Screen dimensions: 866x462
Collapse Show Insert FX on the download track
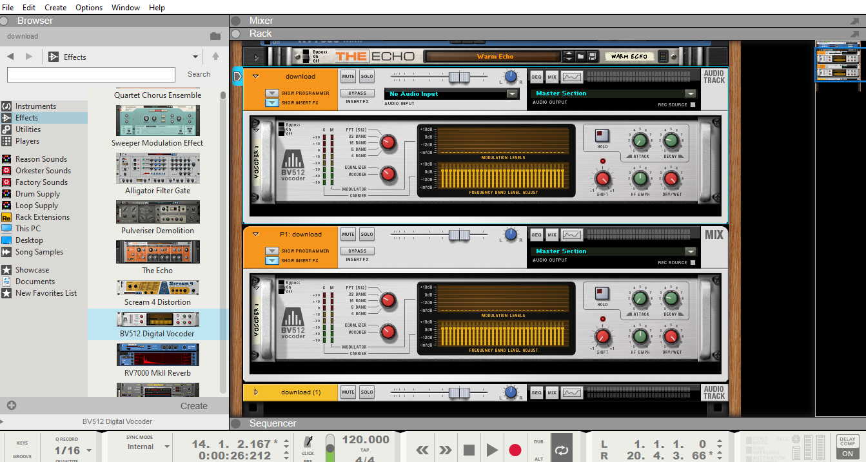(x=271, y=102)
